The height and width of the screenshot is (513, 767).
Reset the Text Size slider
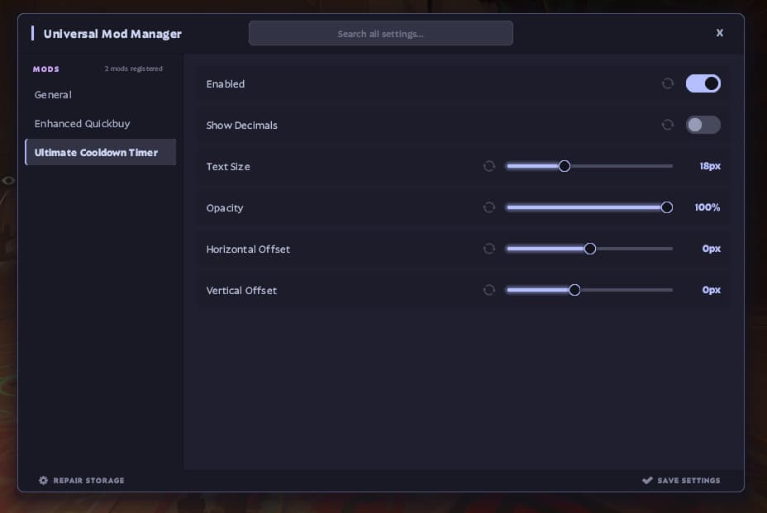(488, 166)
